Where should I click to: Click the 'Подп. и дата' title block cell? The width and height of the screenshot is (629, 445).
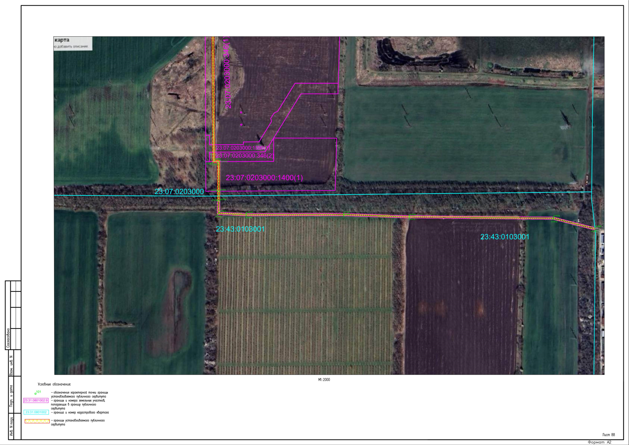point(11,396)
